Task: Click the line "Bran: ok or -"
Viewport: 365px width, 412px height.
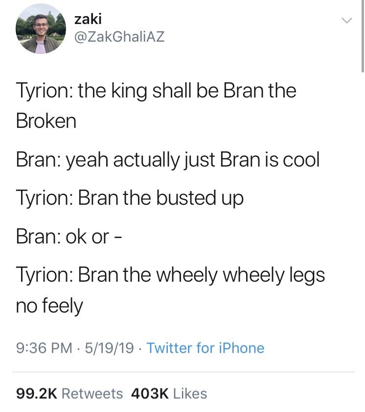Action: pyautogui.click(x=68, y=237)
